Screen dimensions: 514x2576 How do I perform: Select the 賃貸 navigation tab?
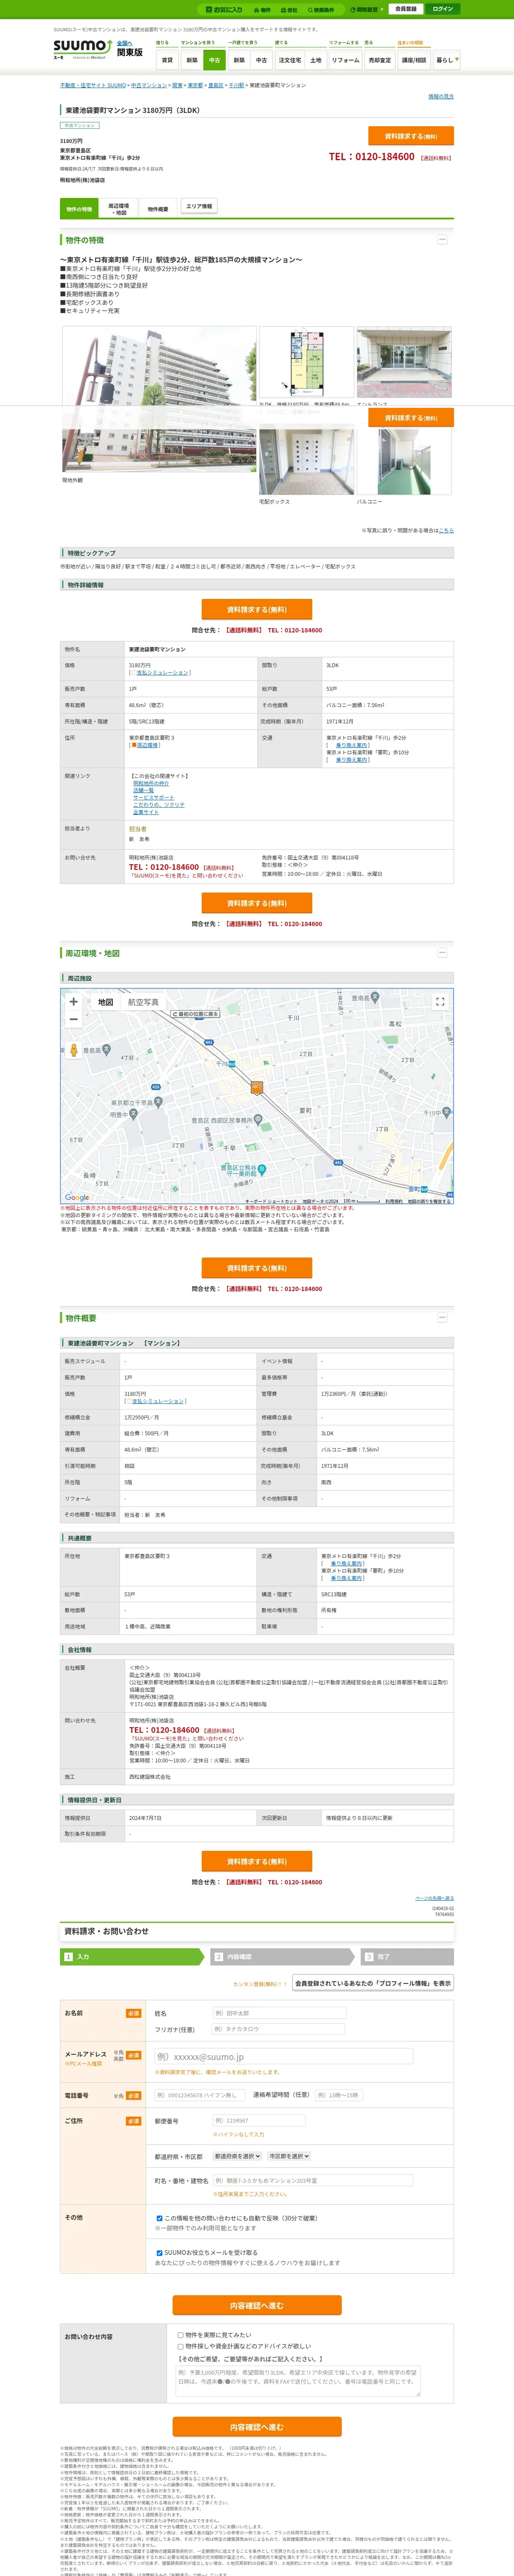(x=167, y=60)
